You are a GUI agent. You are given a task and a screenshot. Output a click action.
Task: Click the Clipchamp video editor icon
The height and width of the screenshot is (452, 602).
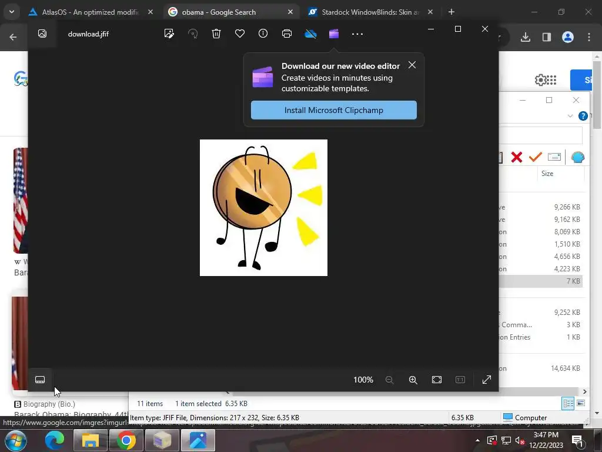(334, 34)
